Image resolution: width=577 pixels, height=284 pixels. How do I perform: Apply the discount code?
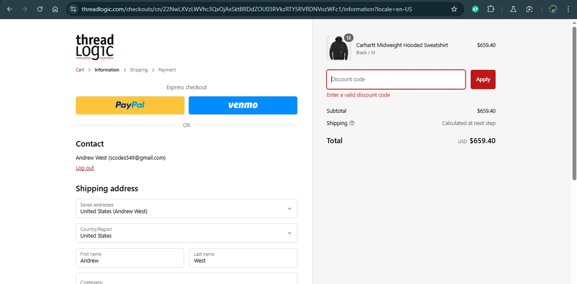coord(483,79)
